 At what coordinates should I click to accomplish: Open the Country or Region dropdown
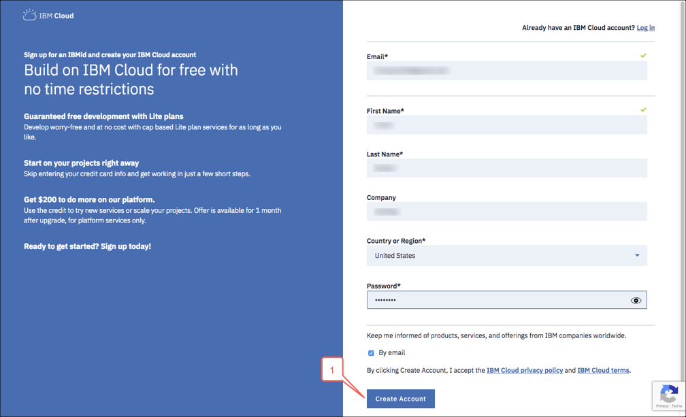(x=506, y=256)
